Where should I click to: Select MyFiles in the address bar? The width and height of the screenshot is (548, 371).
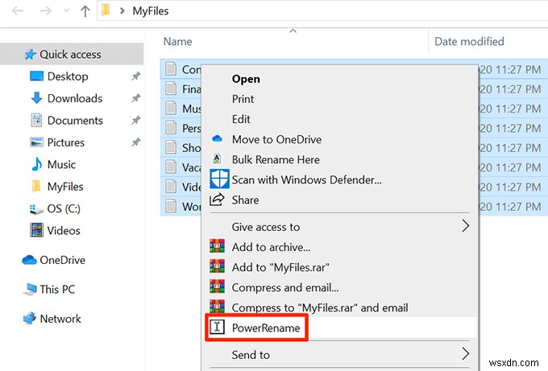150,10
